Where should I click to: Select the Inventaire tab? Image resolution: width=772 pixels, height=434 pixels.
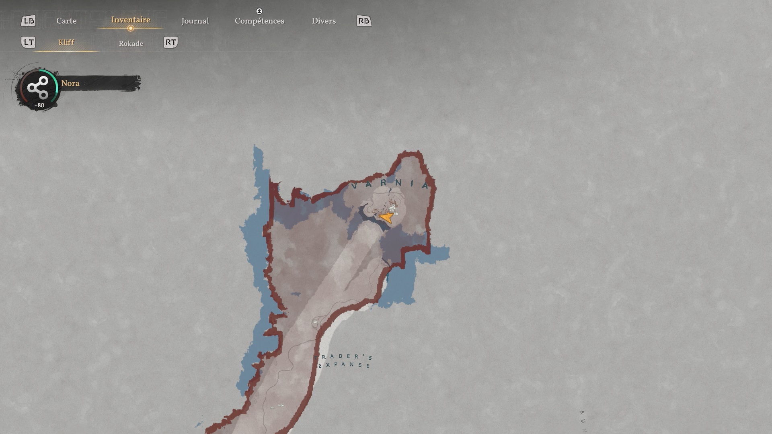pos(131,20)
